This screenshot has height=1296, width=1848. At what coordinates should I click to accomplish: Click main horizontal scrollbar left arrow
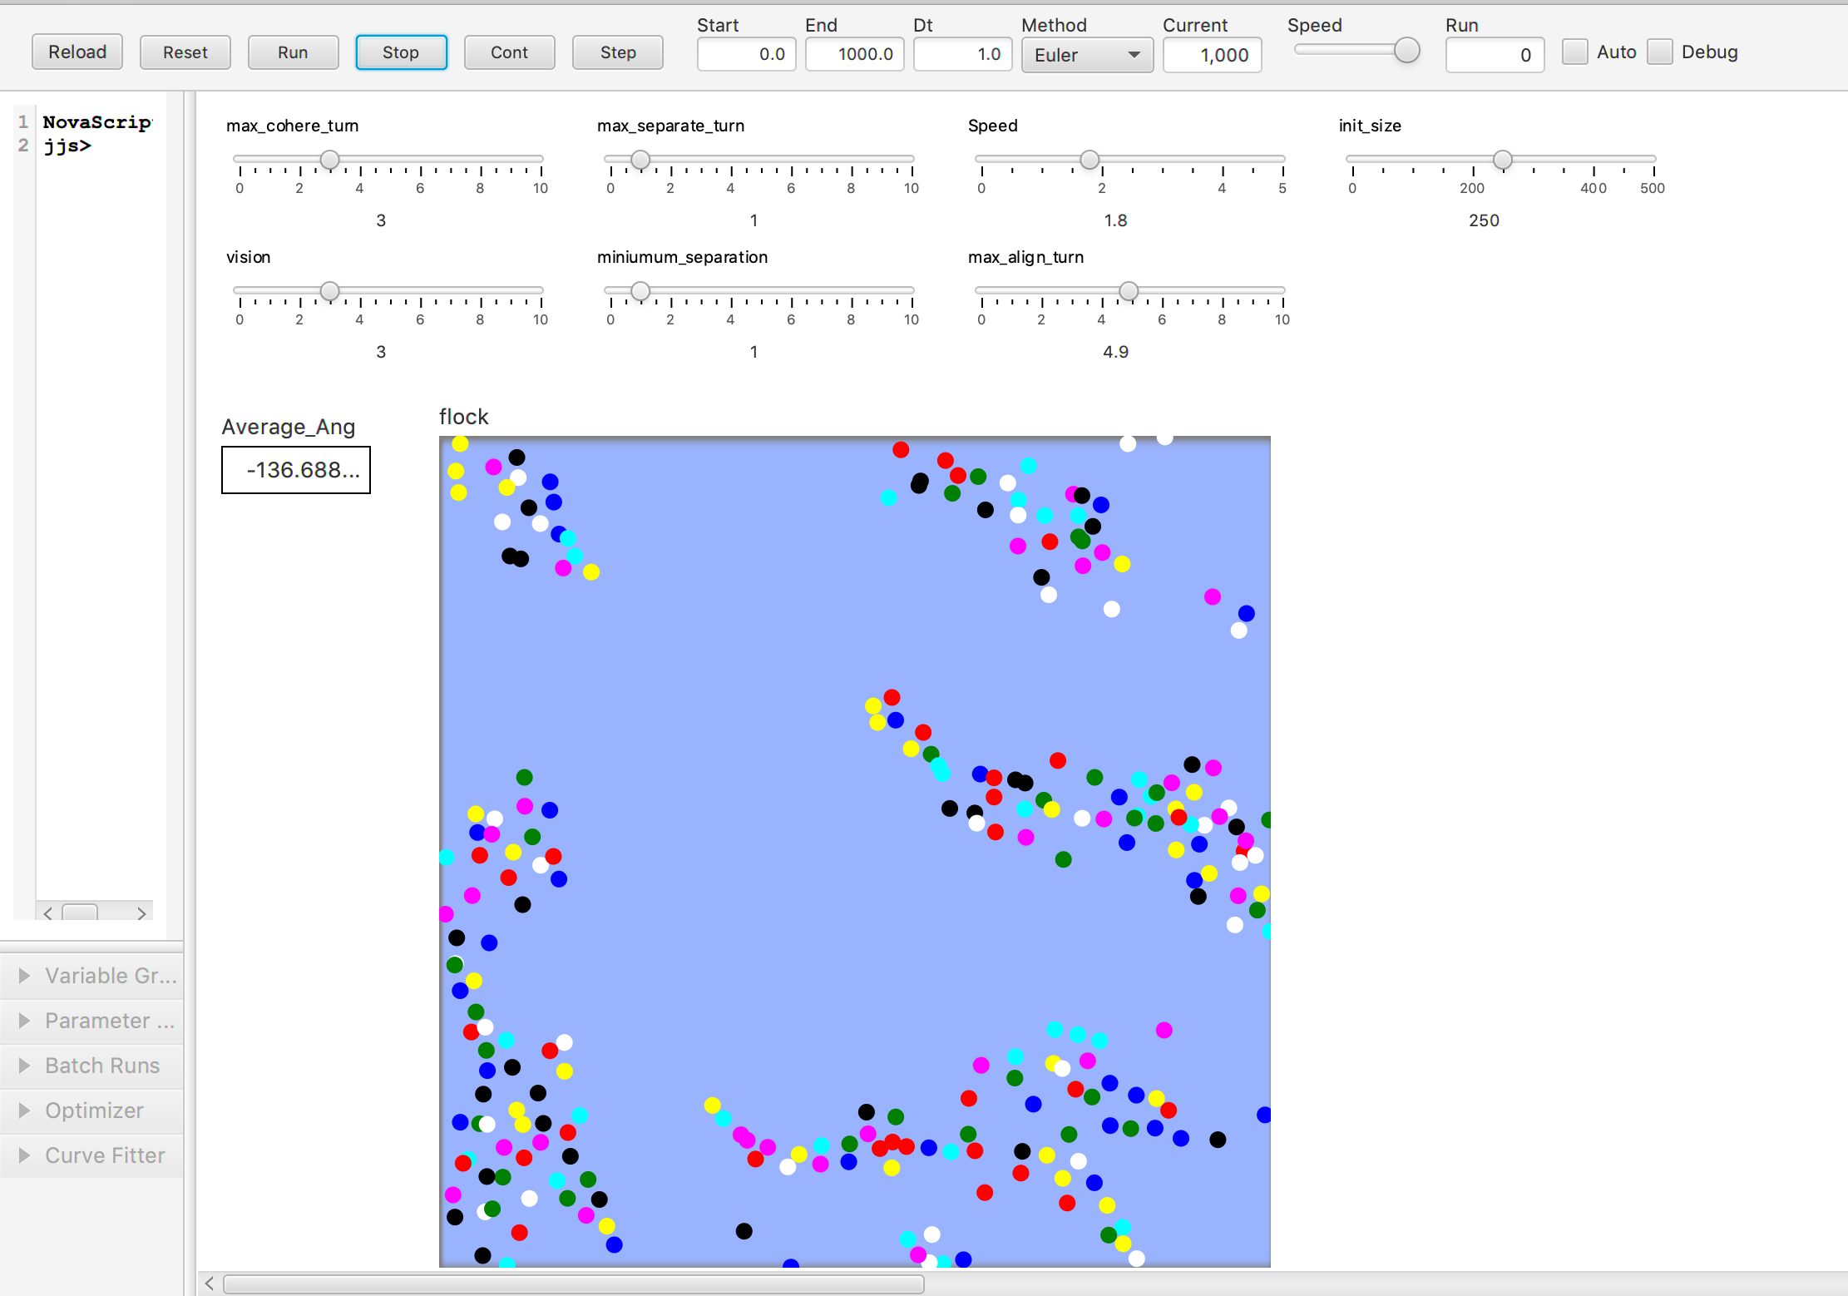[210, 1284]
